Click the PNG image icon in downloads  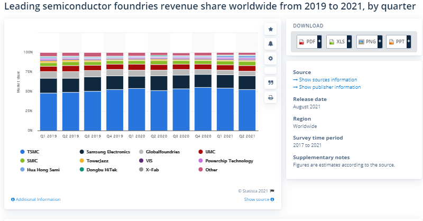click(361, 42)
